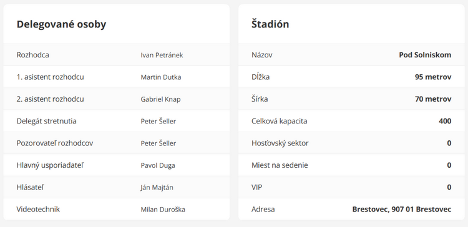
Task: Click the VIP row label
Action: tap(257, 188)
